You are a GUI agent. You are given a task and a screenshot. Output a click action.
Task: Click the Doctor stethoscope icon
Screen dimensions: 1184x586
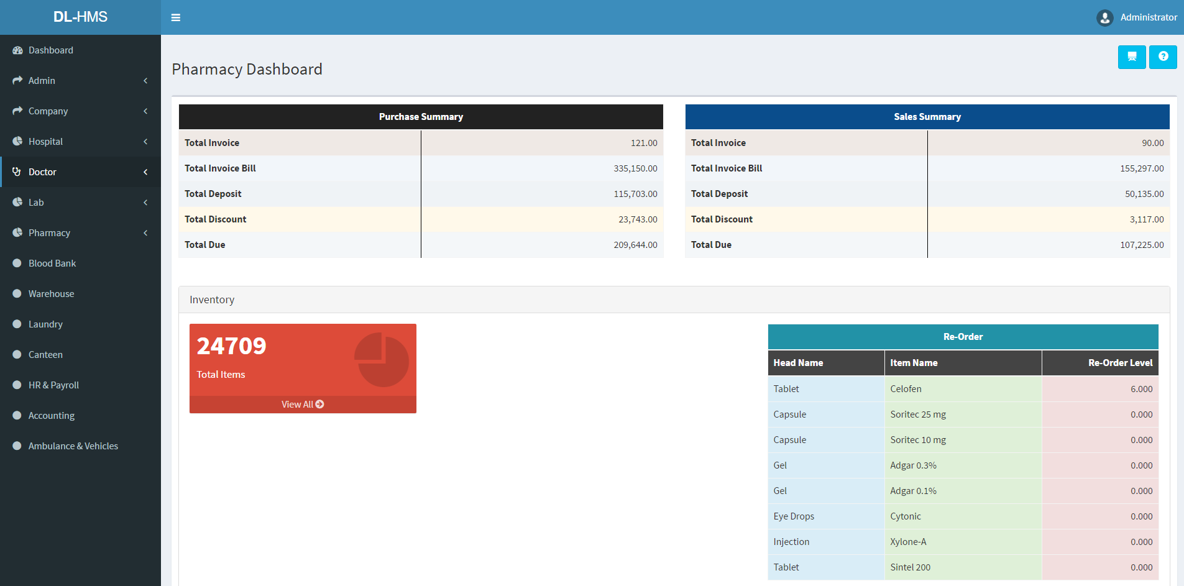pos(17,172)
